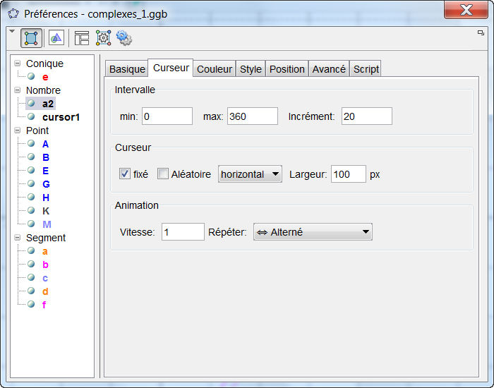Close the Préférences window
Viewport: 494px width, 388px height.
(x=466, y=10)
